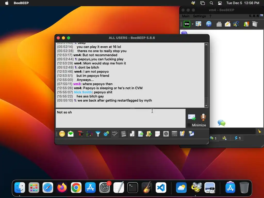Open chat settings blue gears icon

(106, 134)
